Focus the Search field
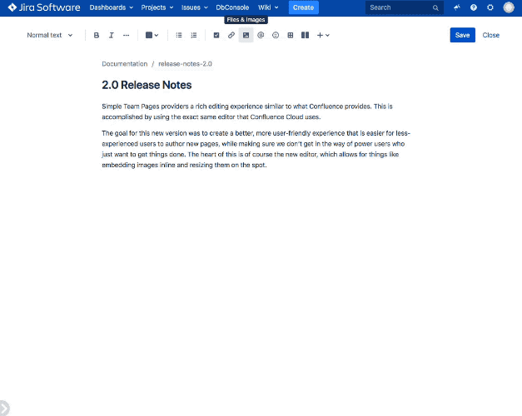The height and width of the screenshot is (416, 522). tap(404, 7)
